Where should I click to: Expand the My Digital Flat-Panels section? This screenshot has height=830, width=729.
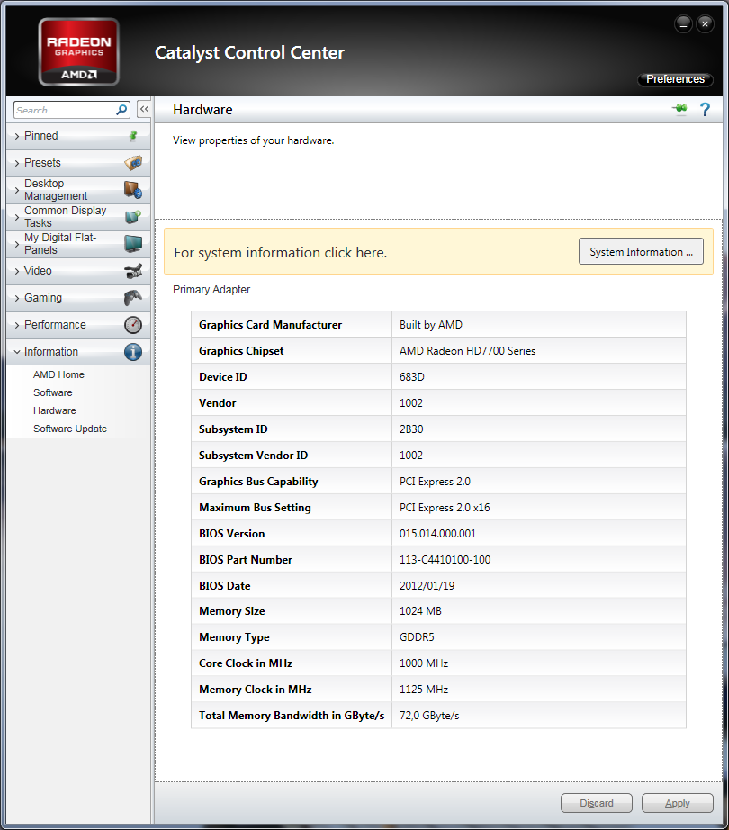[x=78, y=244]
